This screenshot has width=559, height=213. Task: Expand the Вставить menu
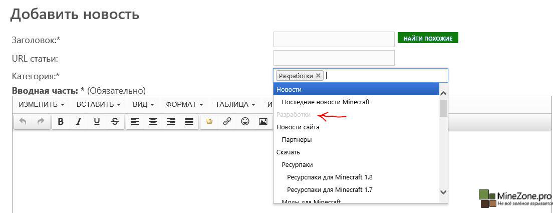click(x=98, y=104)
